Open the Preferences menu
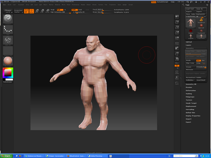Screen dimensions: 211x158 [x=75, y=5]
